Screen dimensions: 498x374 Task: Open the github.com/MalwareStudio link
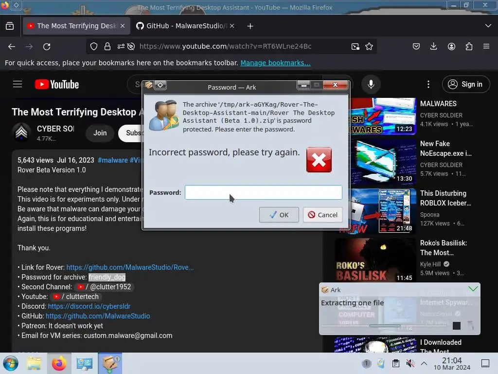click(98, 316)
